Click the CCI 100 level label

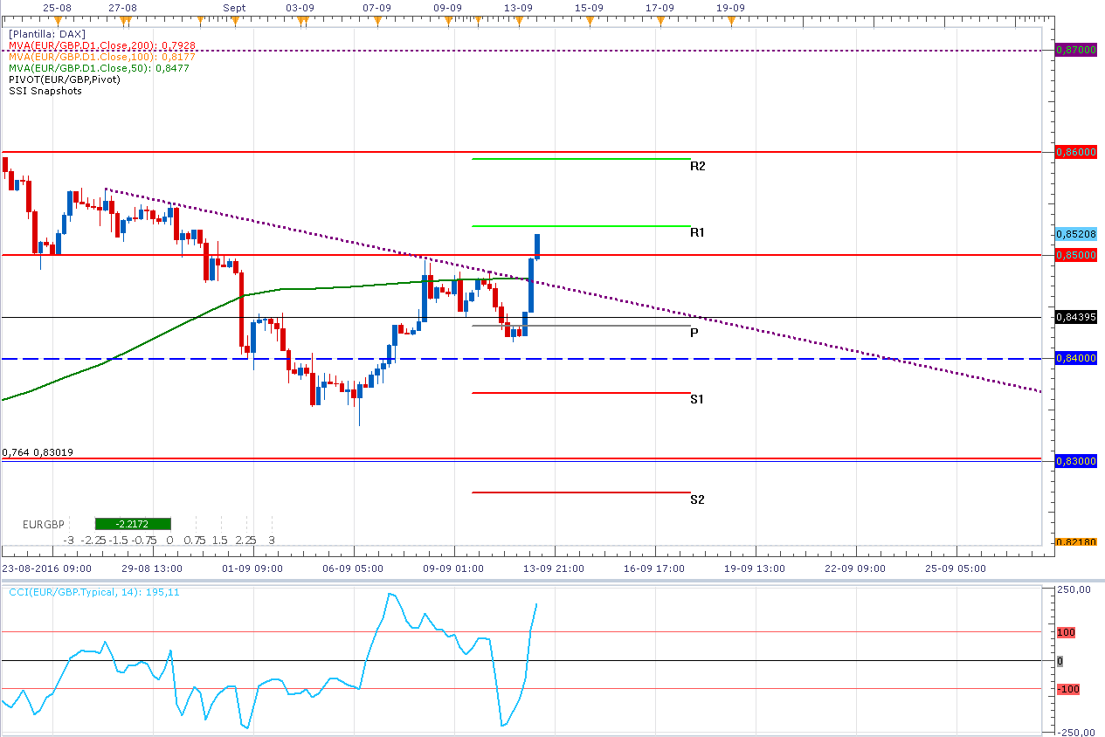click(1068, 632)
